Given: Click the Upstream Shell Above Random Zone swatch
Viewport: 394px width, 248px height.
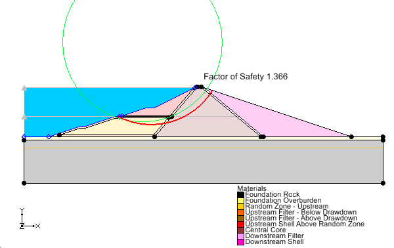Looking at the screenshot, I should point(241,224).
